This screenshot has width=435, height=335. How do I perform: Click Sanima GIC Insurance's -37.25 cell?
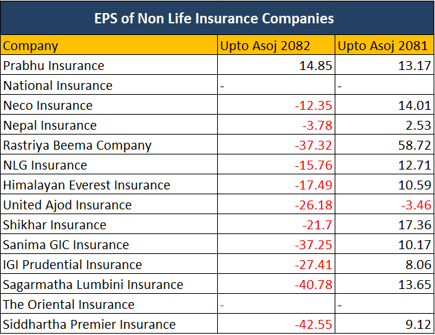[x=313, y=245]
